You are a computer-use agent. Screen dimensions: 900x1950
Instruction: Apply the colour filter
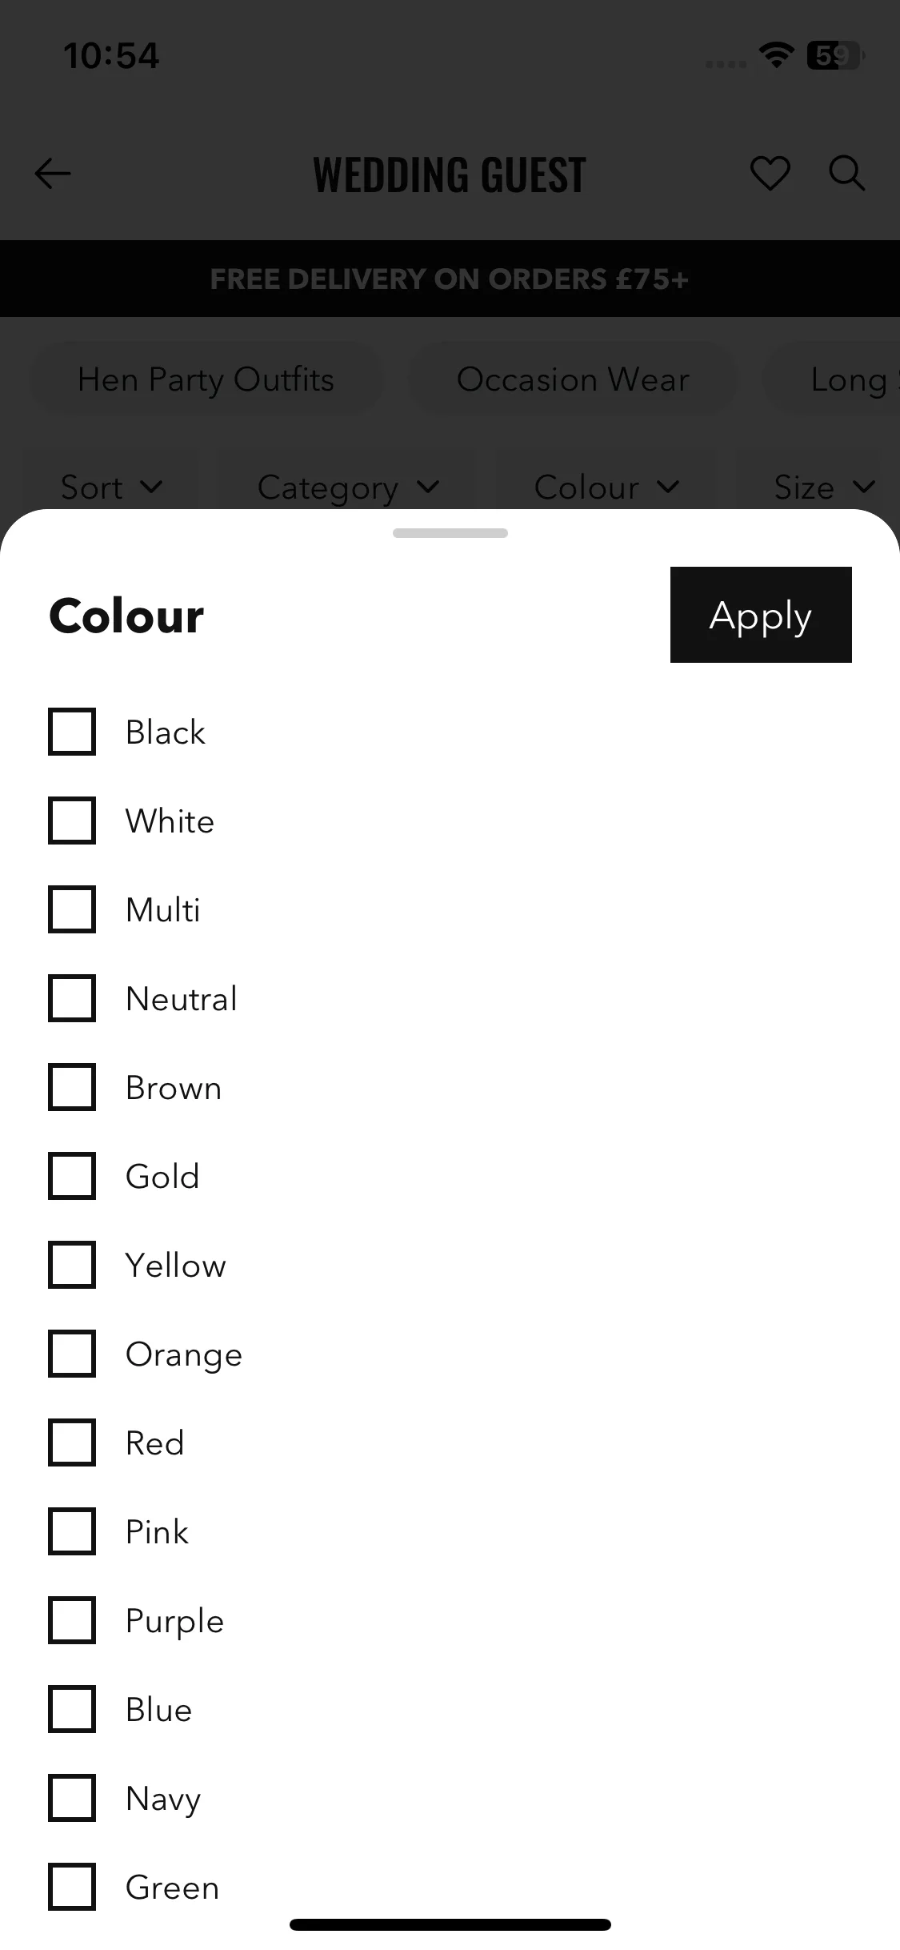[761, 615]
